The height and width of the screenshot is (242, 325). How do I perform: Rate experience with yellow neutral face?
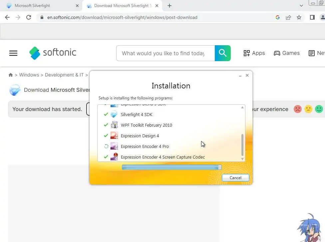(x=308, y=109)
